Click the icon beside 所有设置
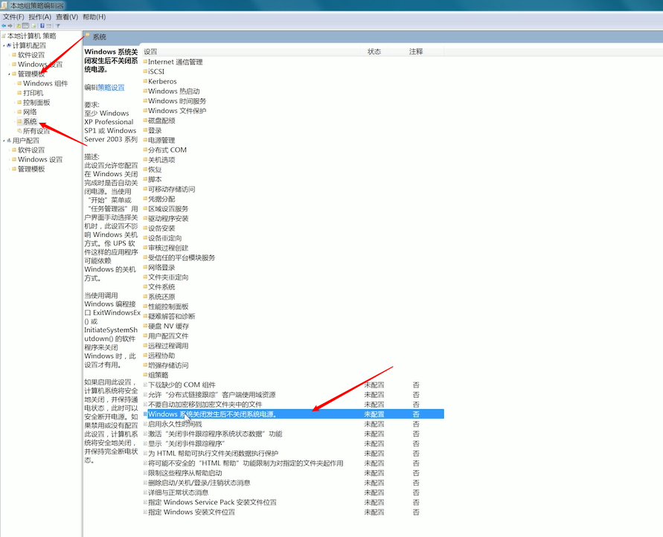 pos(19,131)
